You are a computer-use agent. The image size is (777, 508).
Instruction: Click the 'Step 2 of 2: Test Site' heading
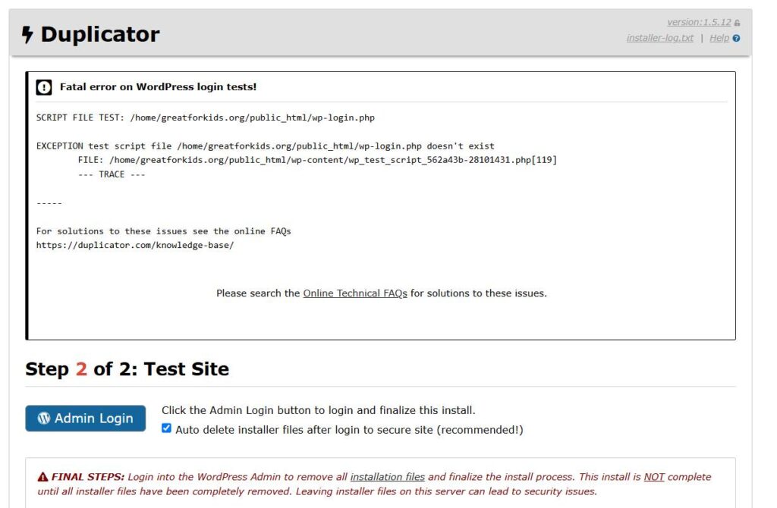click(x=127, y=369)
